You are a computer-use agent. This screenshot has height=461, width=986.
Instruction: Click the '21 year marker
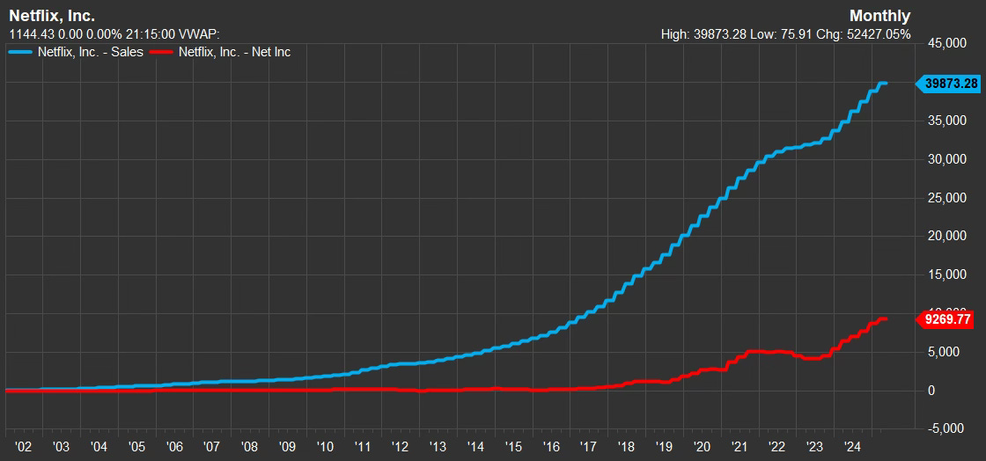pyautogui.click(x=739, y=447)
